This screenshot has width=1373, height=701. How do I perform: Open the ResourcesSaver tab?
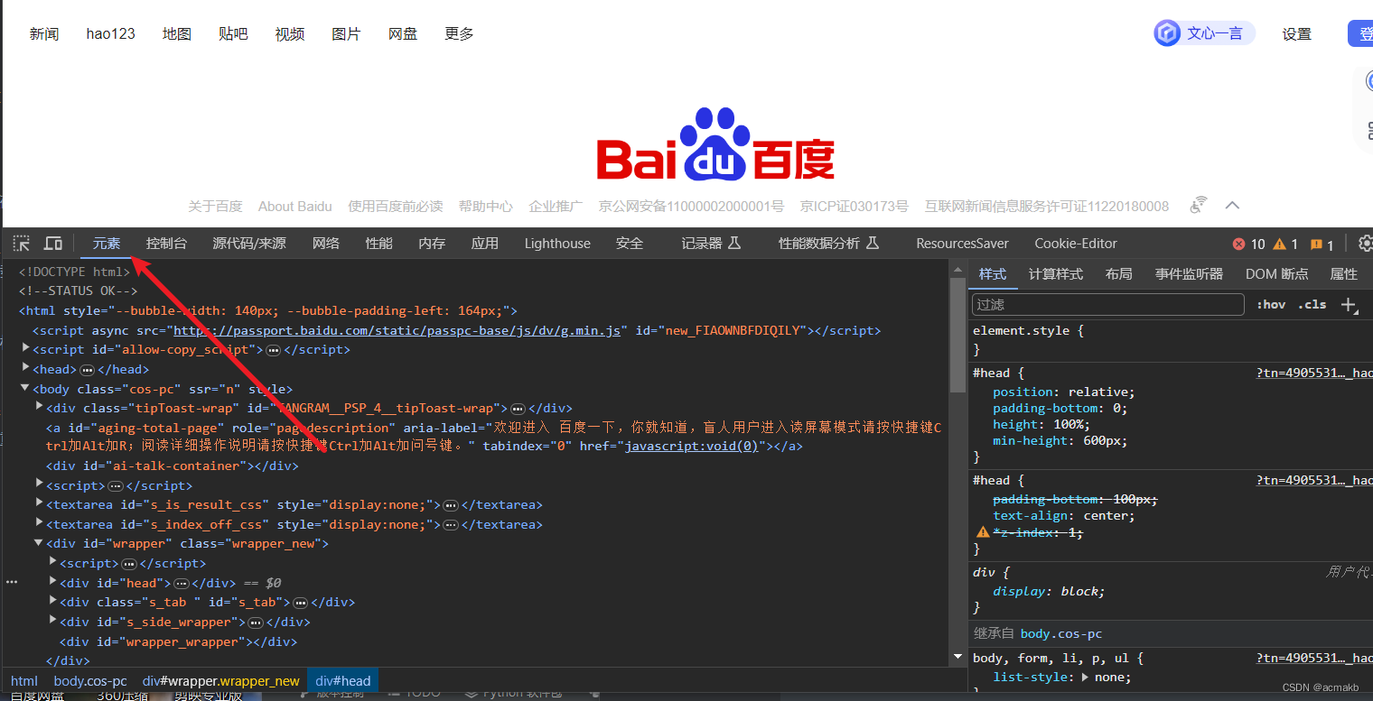[962, 244]
